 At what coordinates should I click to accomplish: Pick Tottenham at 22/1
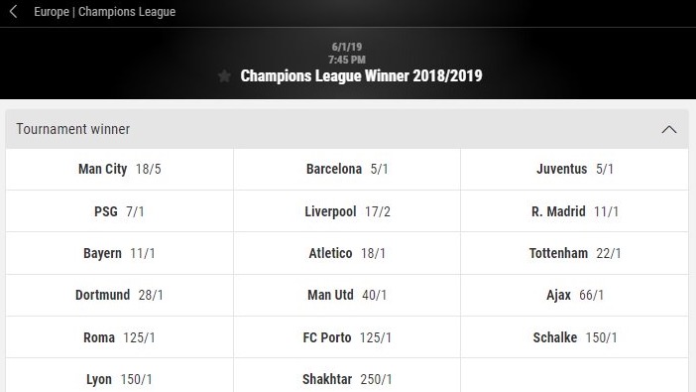pos(575,253)
